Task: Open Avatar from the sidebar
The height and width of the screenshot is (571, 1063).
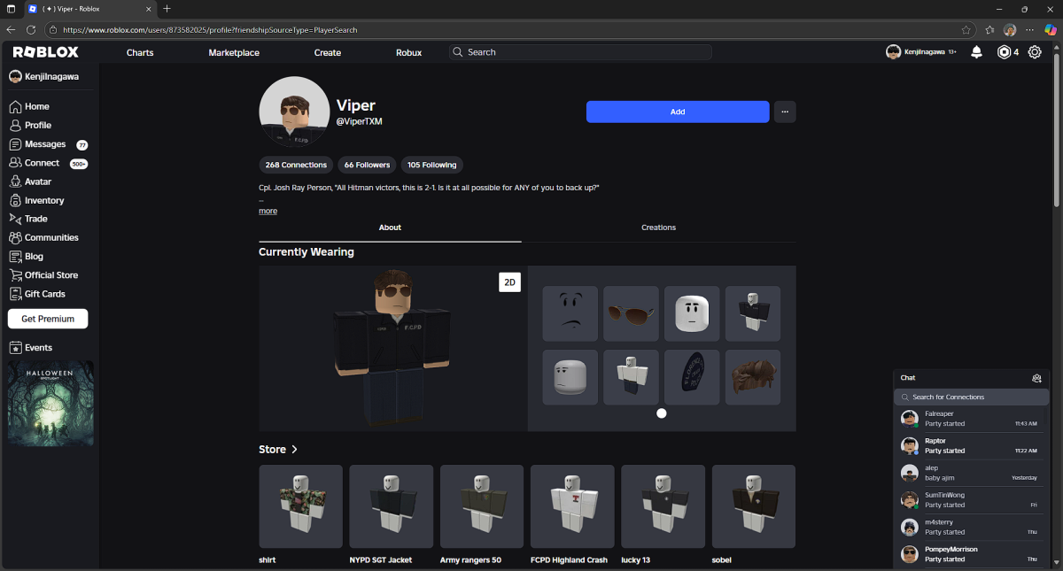Action: click(x=37, y=181)
